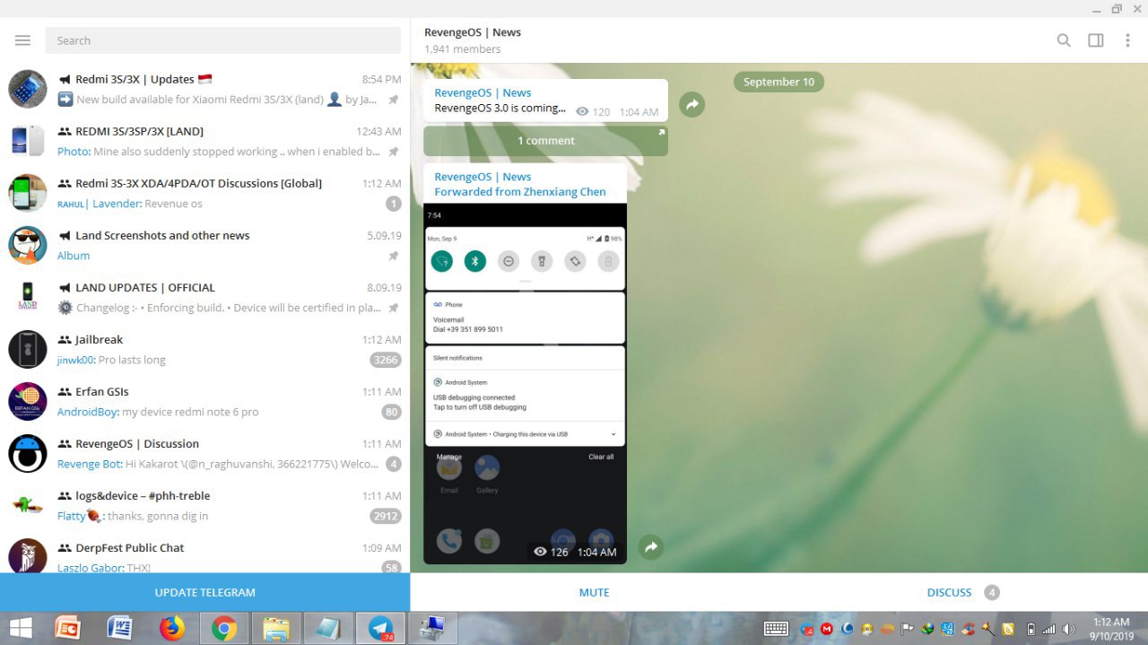This screenshot has height=645, width=1148.
Task: Toggle the right side info panel
Action: click(x=1096, y=40)
